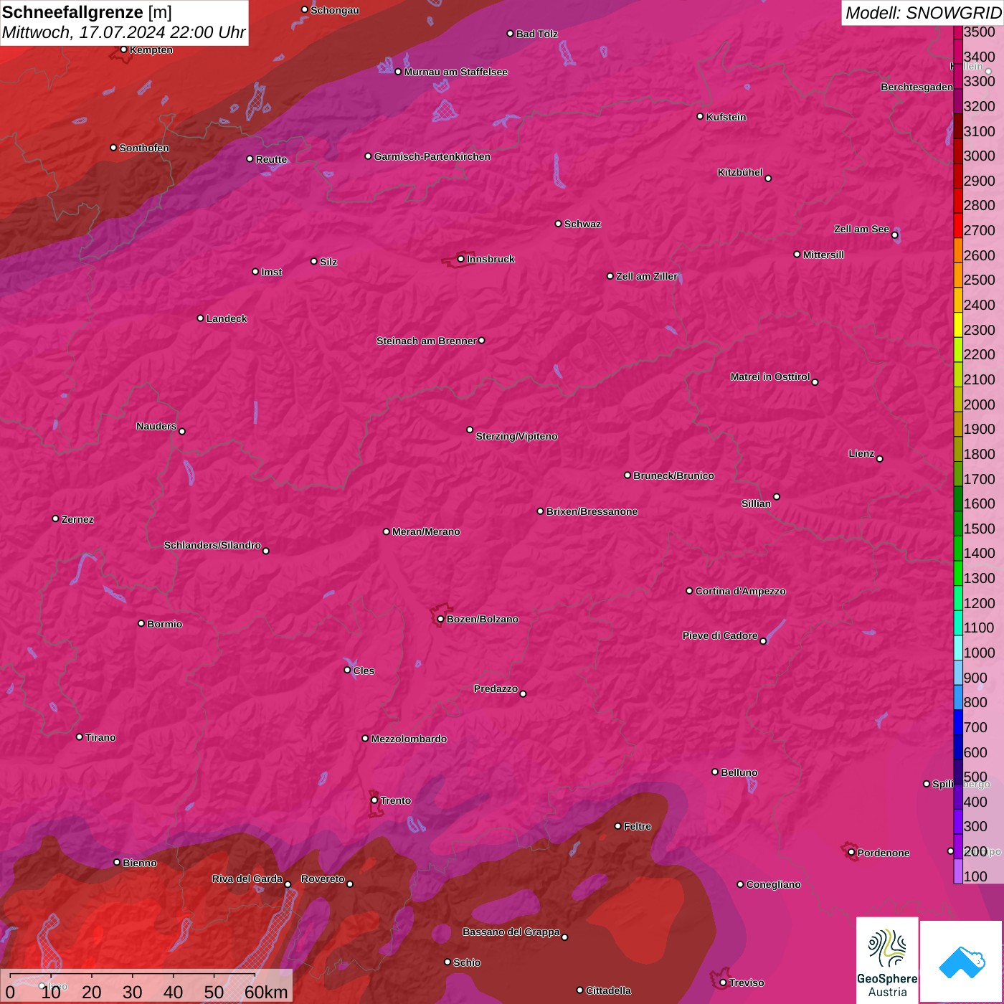Viewport: 1004px width, 1004px height.
Task: Click the Schongau label
Action: [x=334, y=10]
